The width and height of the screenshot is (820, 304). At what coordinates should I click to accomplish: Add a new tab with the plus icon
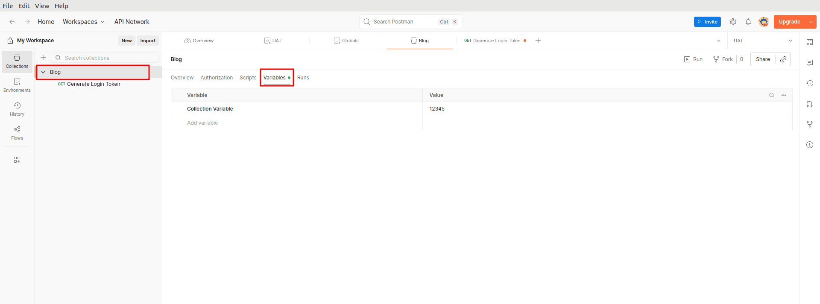coord(538,41)
